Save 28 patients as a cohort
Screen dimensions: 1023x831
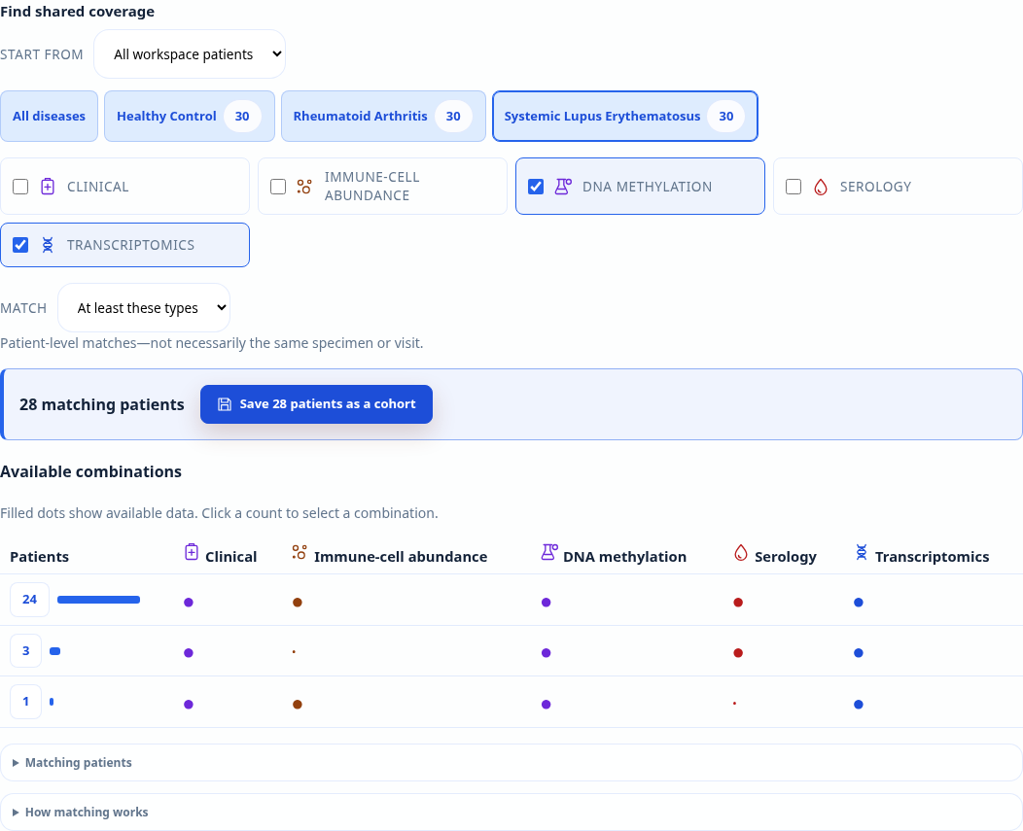[x=316, y=404]
